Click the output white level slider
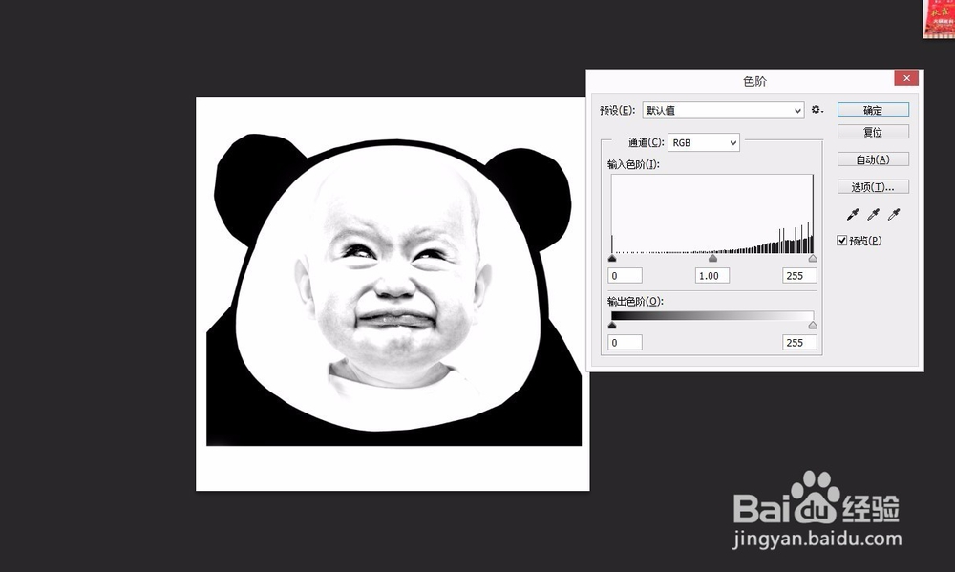This screenshot has height=572, width=955. 813,326
